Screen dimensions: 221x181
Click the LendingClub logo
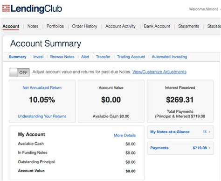[32, 8]
